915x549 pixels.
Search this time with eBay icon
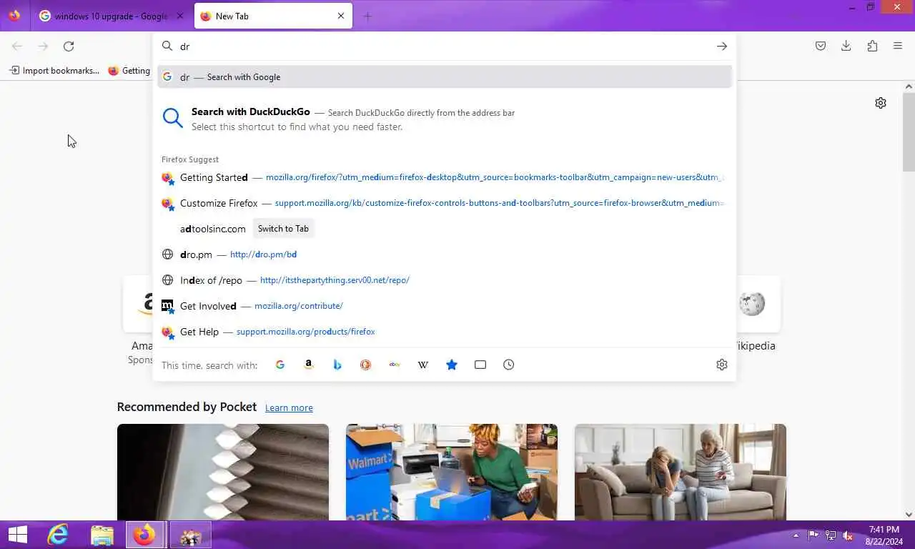click(x=395, y=365)
